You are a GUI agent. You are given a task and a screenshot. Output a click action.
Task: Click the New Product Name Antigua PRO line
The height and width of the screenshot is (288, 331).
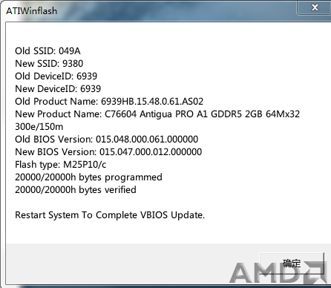tap(157, 114)
